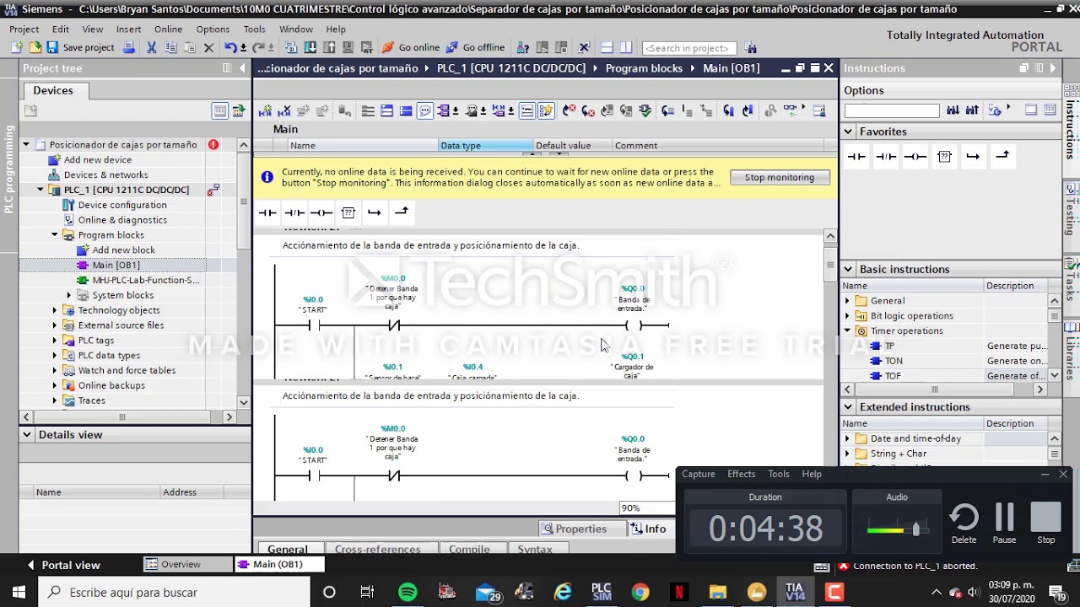Click the coil icon in editor favorites

point(321,212)
